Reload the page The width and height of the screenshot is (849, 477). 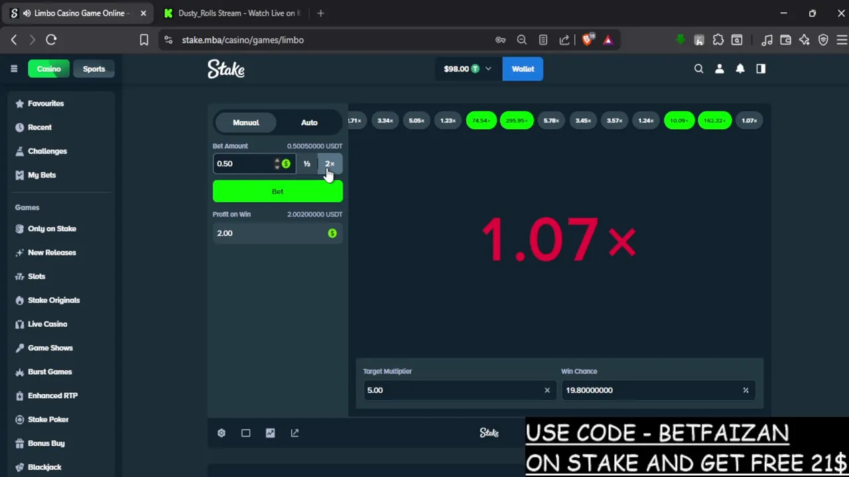tap(51, 40)
